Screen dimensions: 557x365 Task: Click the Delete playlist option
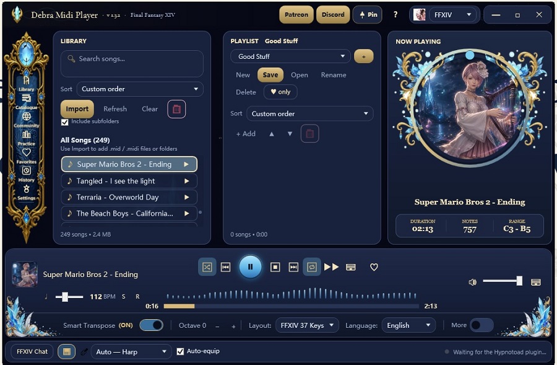(246, 92)
